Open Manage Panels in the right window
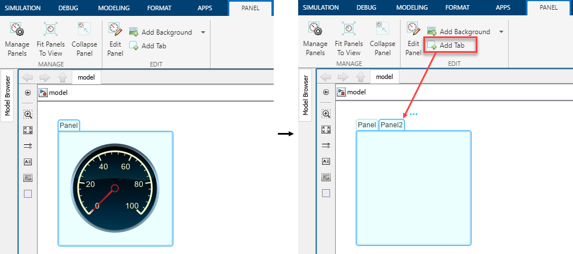The height and width of the screenshot is (254, 573). click(315, 39)
